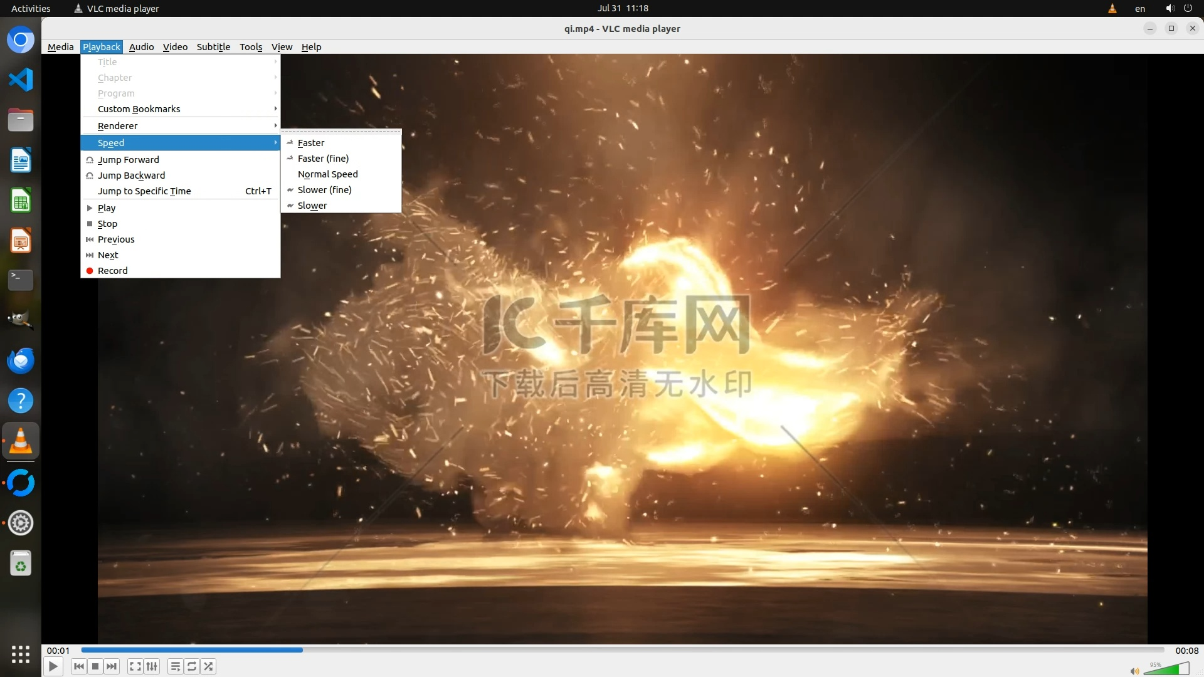This screenshot has height=677, width=1204.
Task: Expand the Renderer submenu
Action: [x=117, y=126]
